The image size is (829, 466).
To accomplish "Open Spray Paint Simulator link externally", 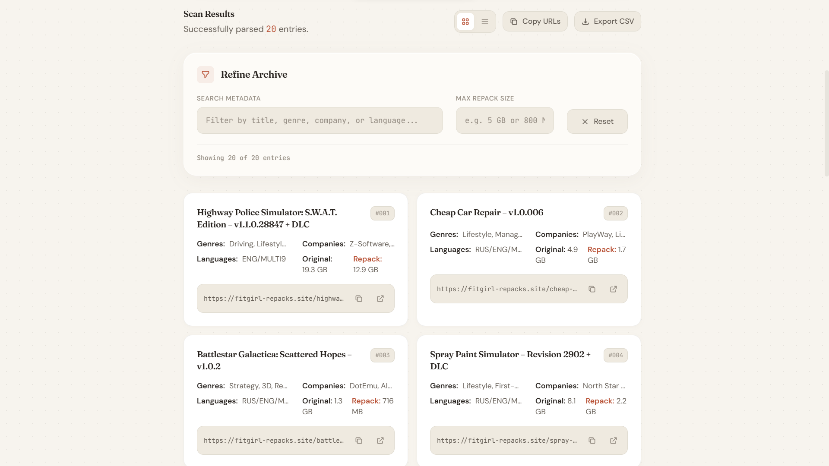I will click(x=614, y=441).
